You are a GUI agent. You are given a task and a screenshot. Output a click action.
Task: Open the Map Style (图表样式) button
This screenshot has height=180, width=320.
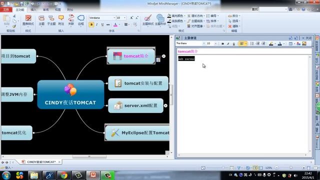[x=28, y=20]
